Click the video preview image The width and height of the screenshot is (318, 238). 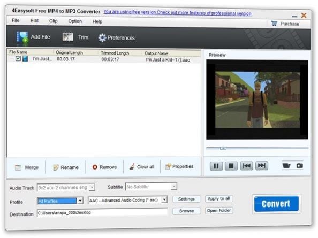pos(257,99)
